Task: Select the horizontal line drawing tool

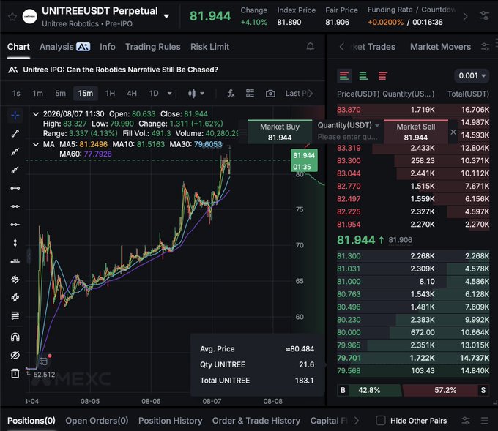Action: tap(15, 206)
